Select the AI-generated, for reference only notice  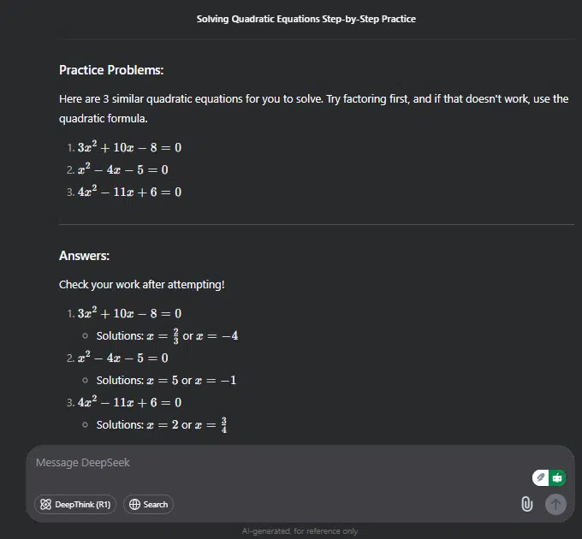click(300, 531)
